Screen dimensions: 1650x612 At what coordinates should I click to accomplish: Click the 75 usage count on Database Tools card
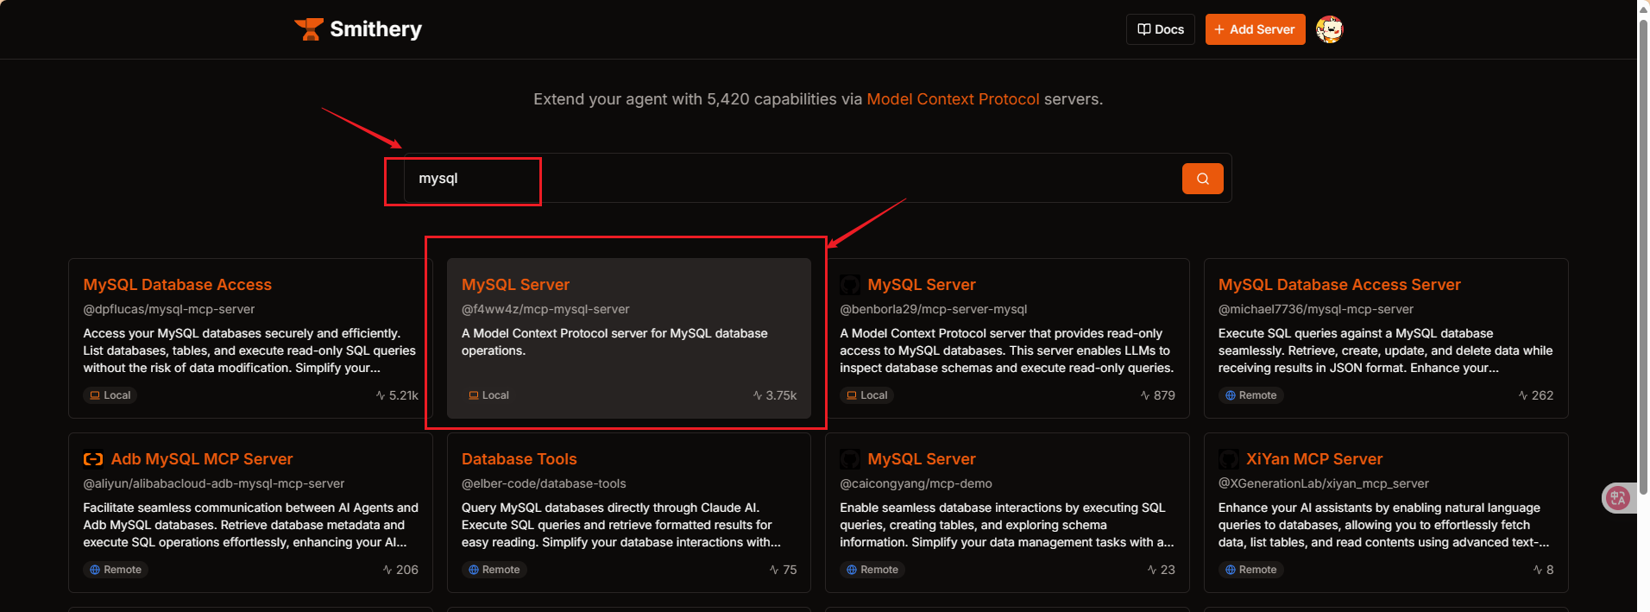(783, 570)
